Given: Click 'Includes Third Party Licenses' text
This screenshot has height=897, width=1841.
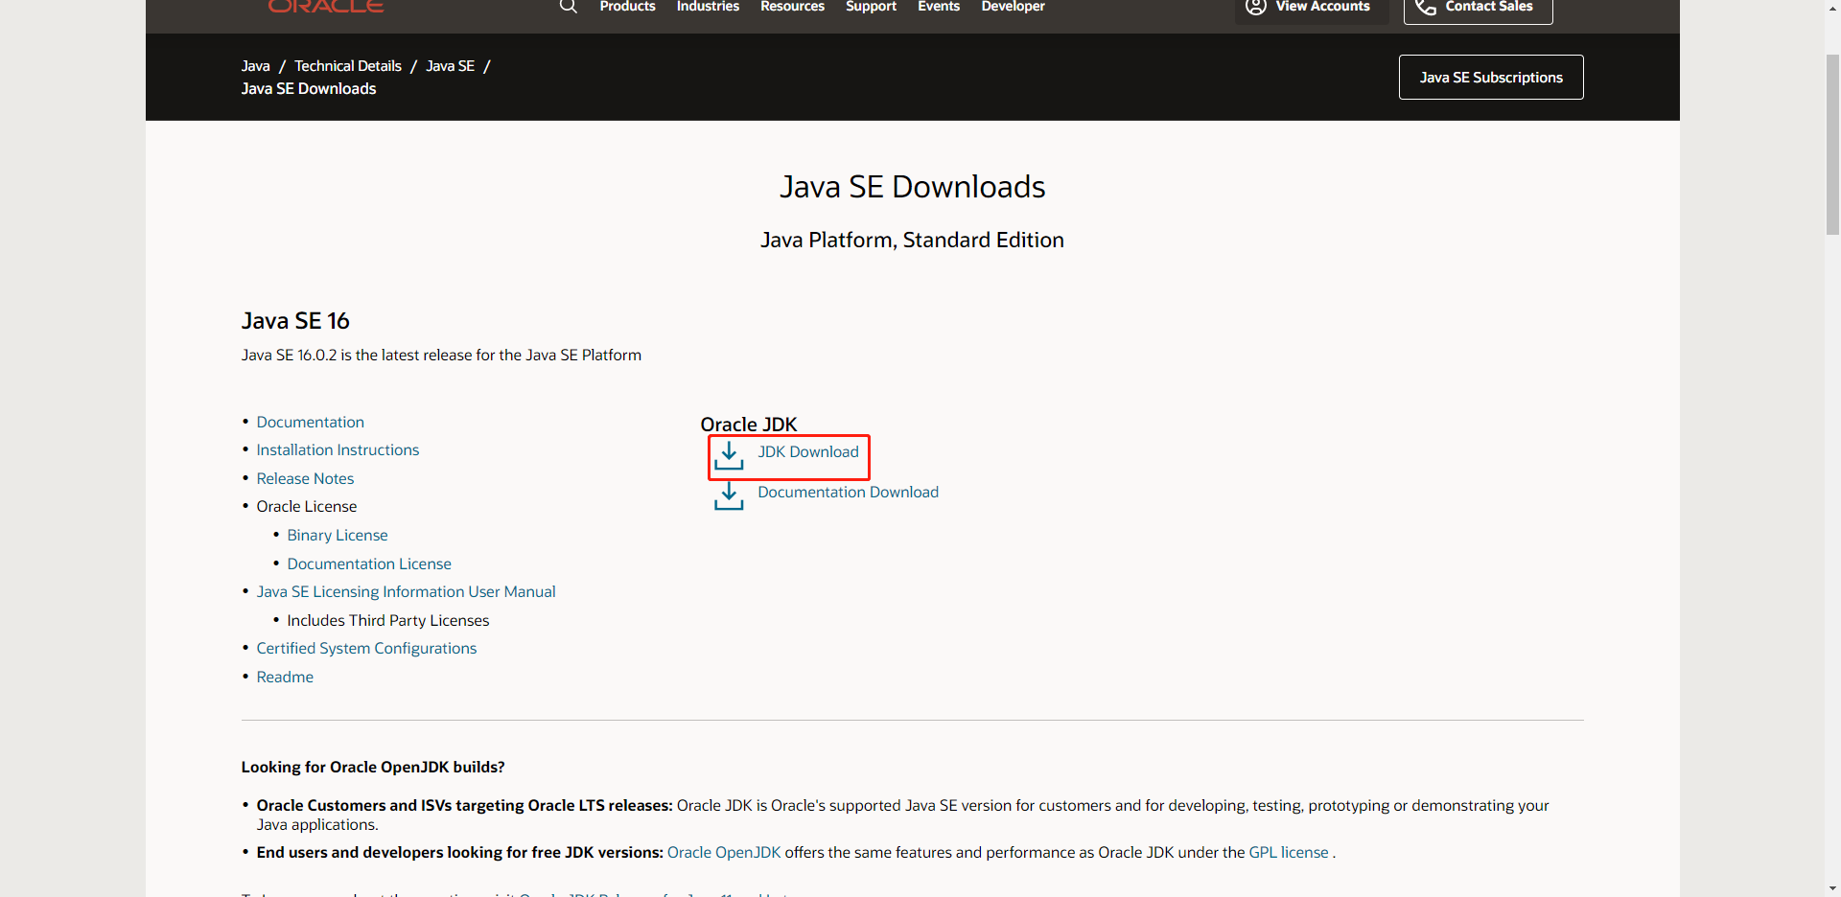Looking at the screenshot, I should click(388, 620).
